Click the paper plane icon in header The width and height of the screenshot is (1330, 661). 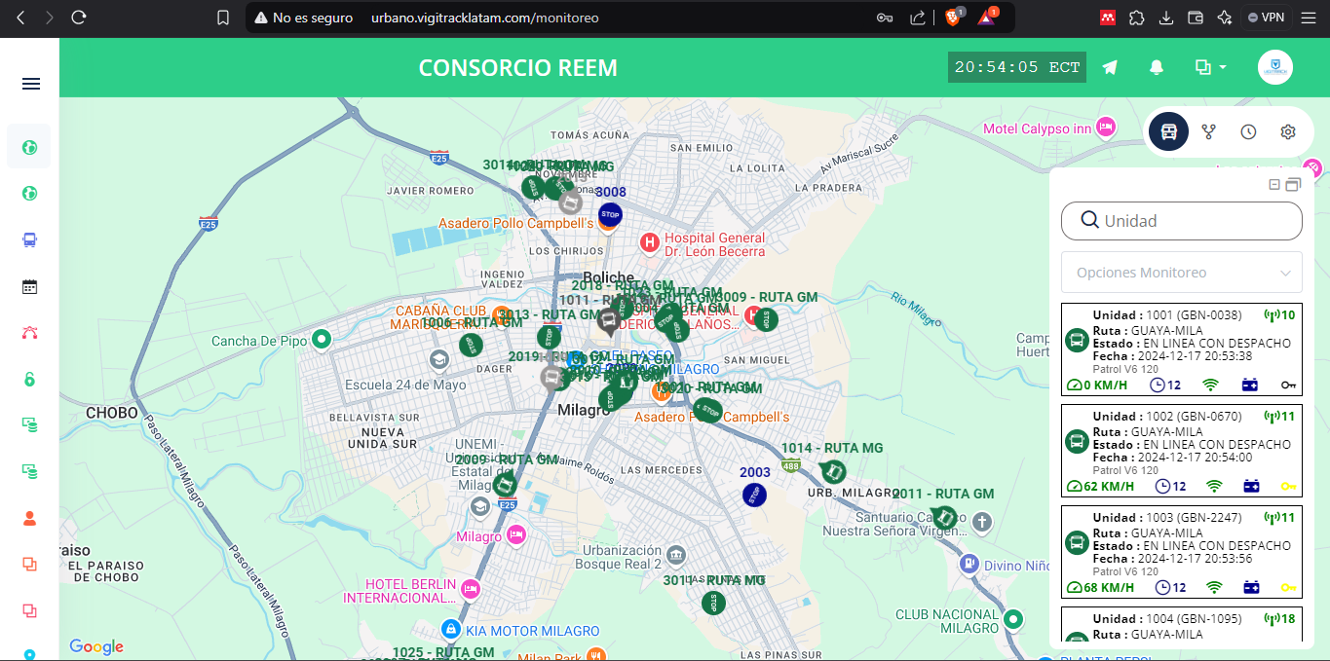[1110, 67]
